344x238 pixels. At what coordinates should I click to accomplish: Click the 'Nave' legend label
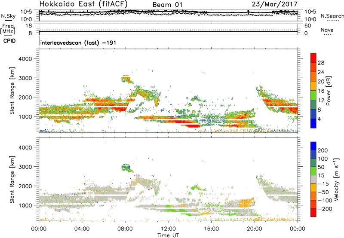(327, 30)
